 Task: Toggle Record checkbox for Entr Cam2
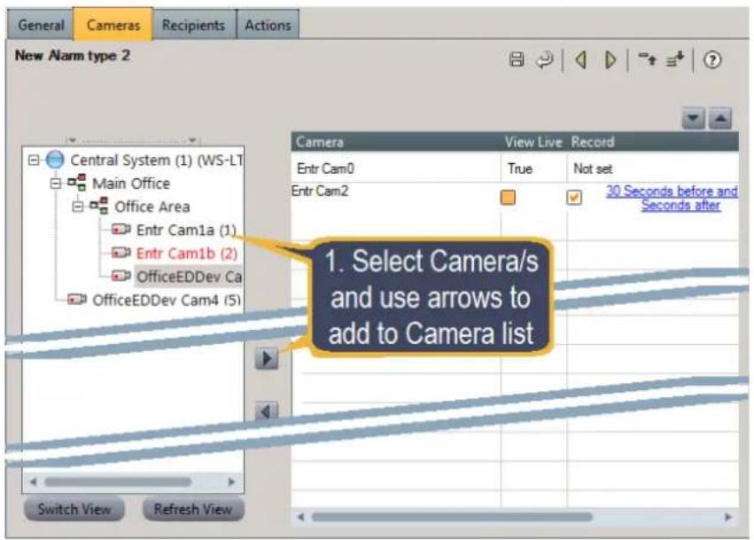[x=573, y=197]
